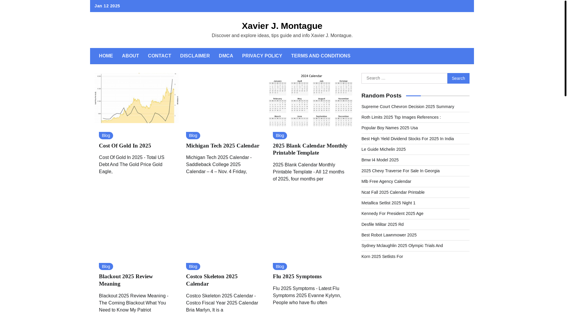
Task: Open the CONTACT page
Action: [159, 56]
